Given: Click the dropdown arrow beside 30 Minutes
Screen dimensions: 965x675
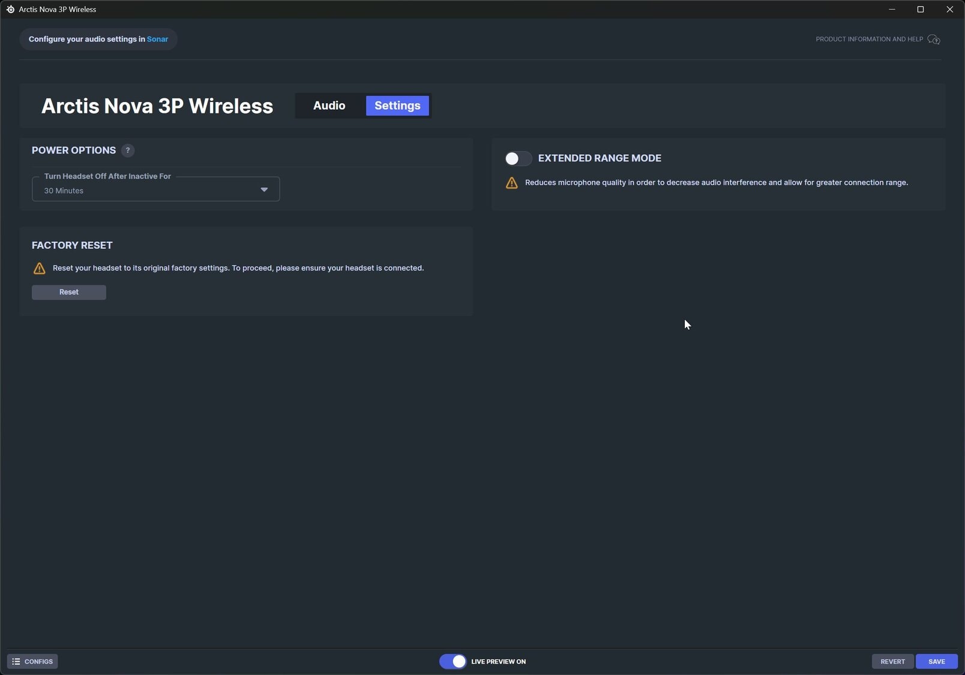Looking at the screenshot, I should 264,190.
